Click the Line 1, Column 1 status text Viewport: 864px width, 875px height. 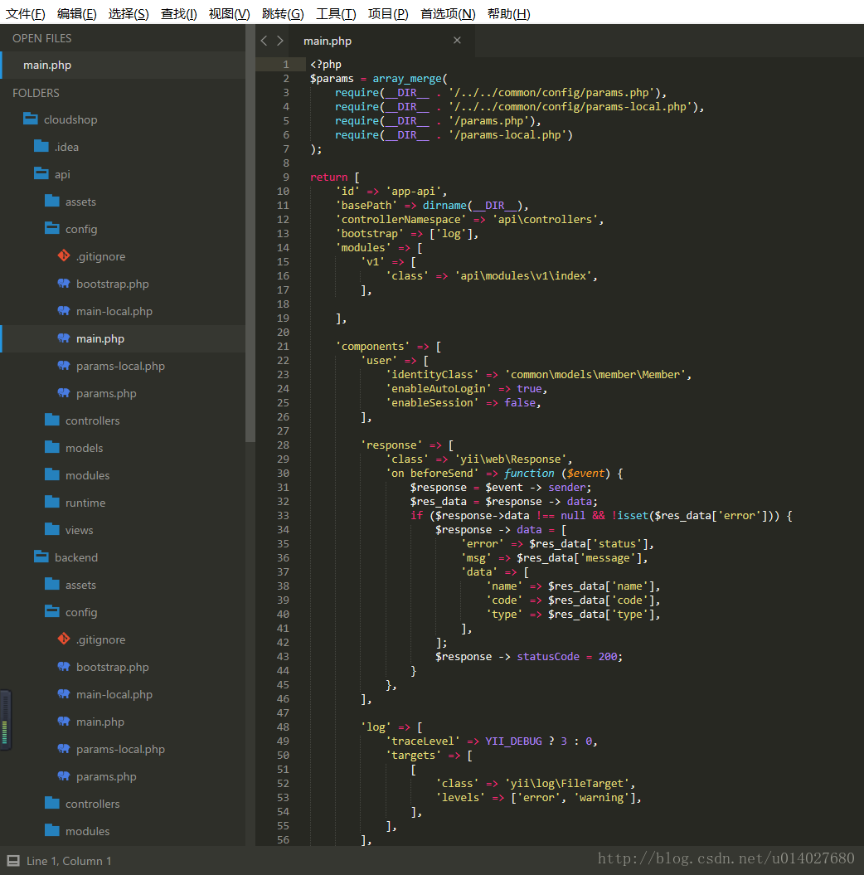(x=69, y=861)
